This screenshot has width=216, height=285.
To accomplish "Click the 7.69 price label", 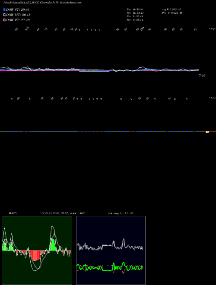I will 202,76.
